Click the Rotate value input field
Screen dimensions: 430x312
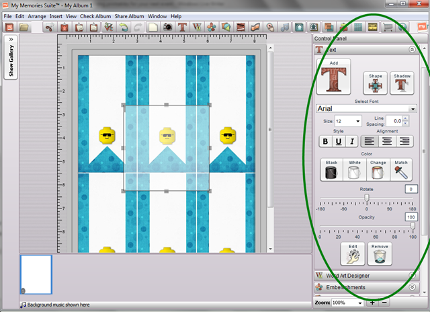411,189
